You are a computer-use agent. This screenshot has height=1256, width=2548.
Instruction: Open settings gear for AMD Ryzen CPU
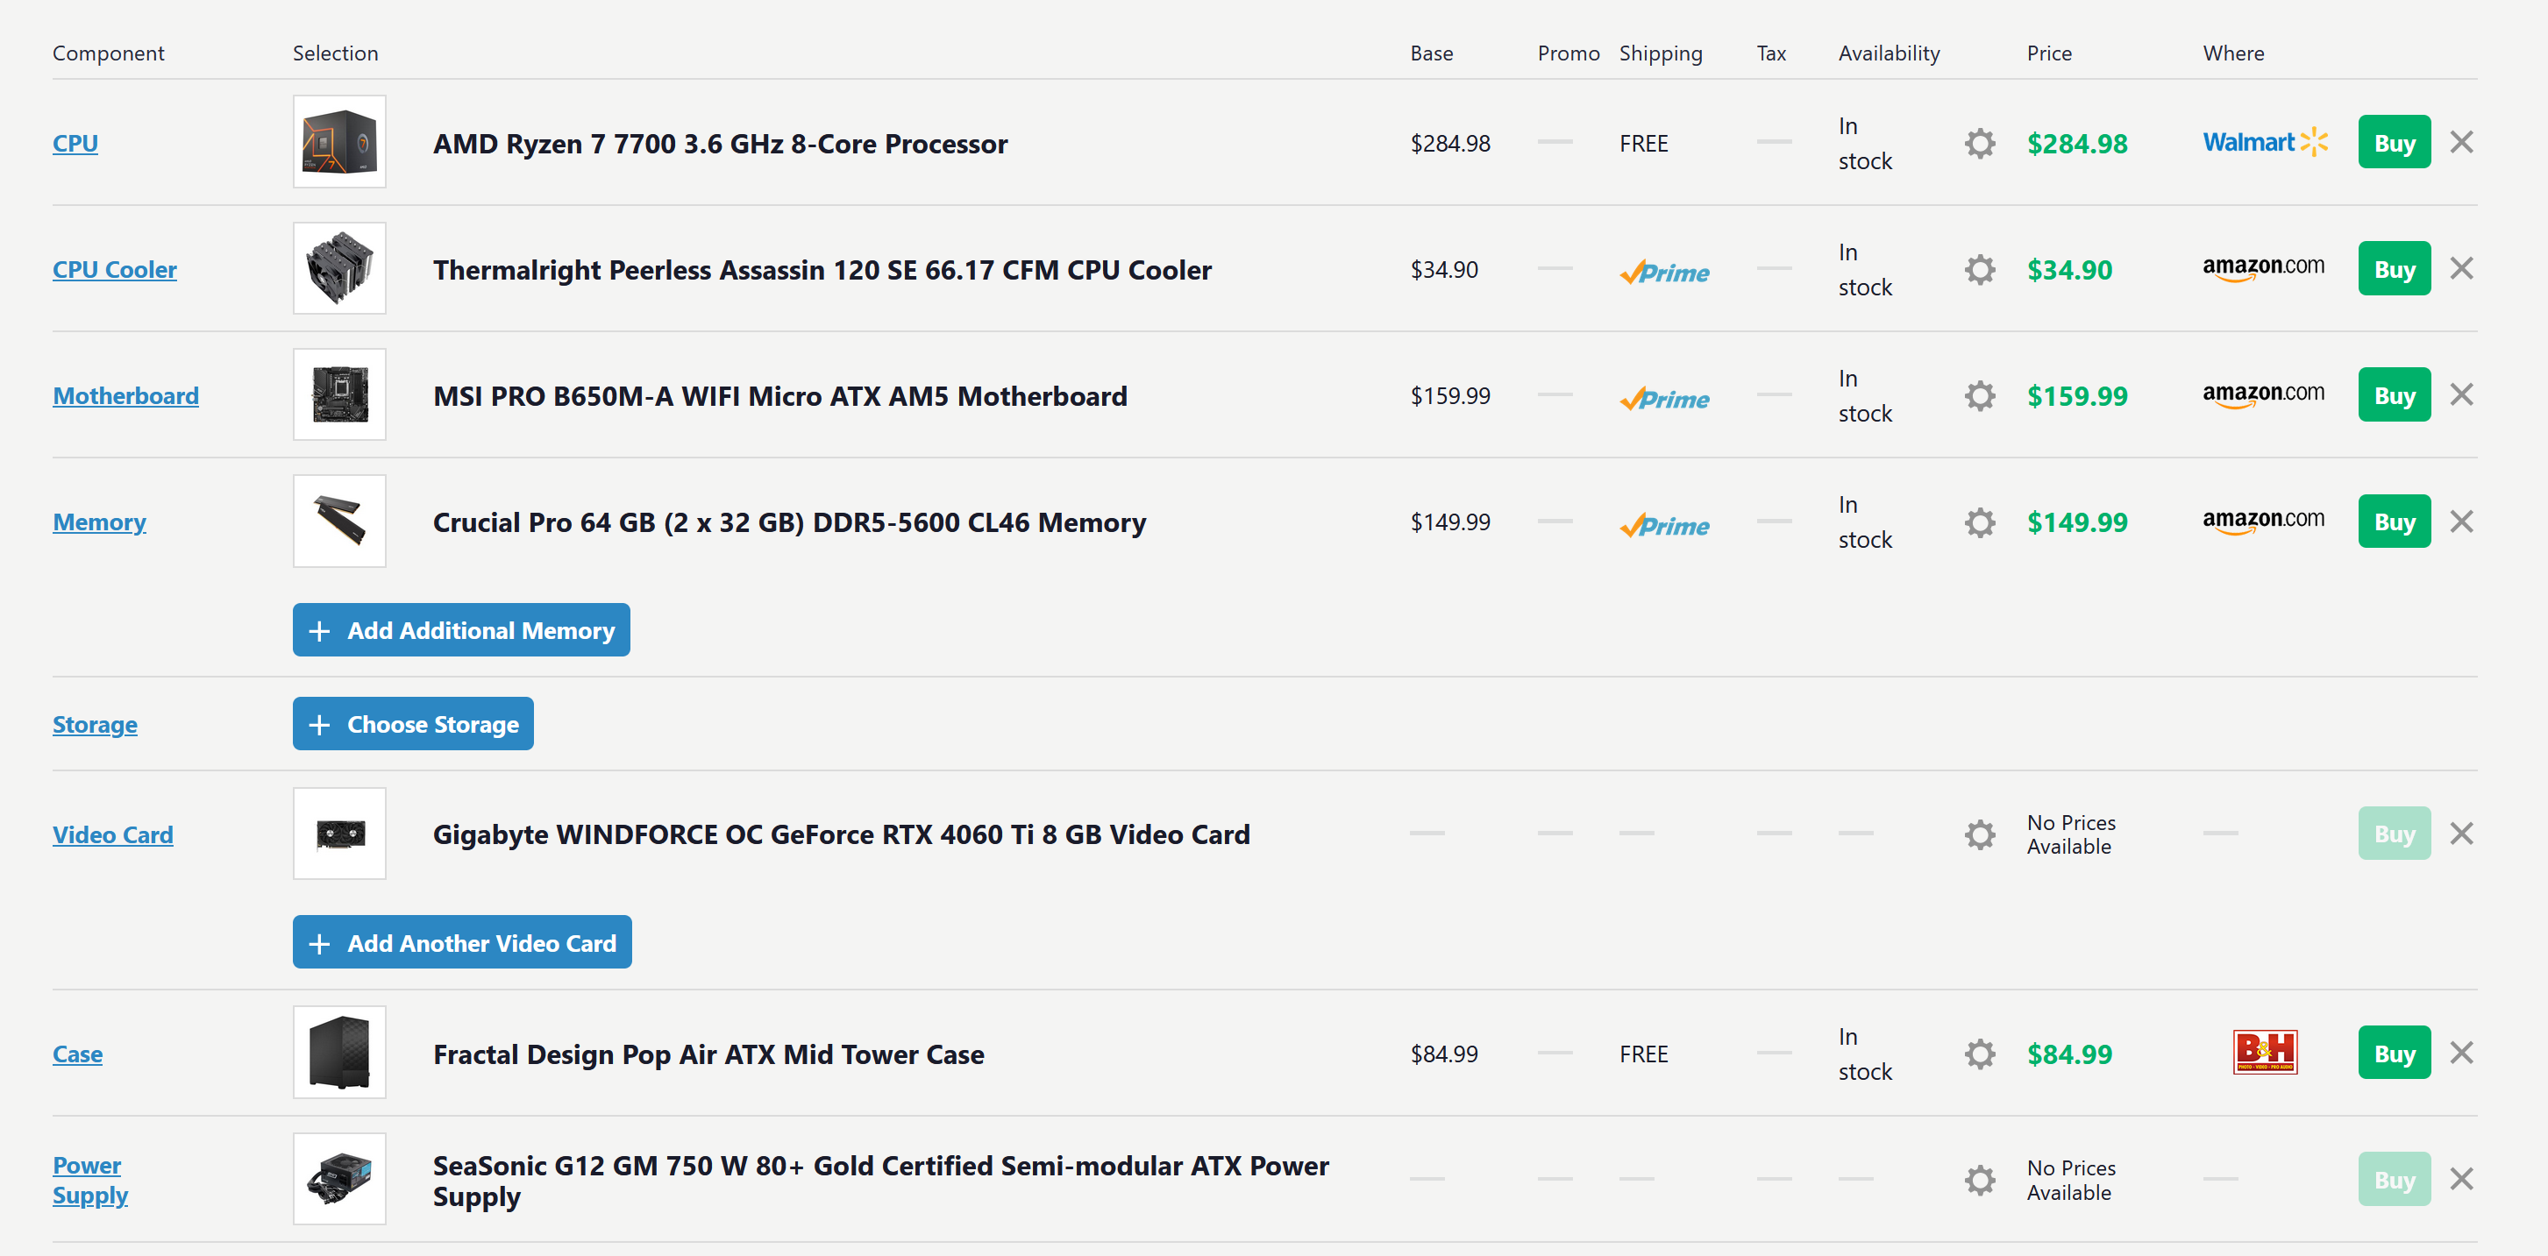1979,144
